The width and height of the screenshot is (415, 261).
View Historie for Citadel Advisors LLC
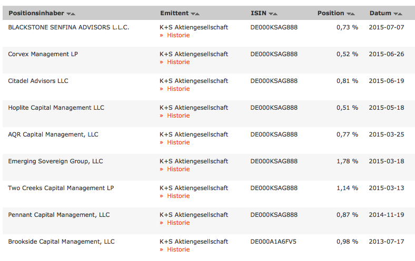tap(178, 89)
